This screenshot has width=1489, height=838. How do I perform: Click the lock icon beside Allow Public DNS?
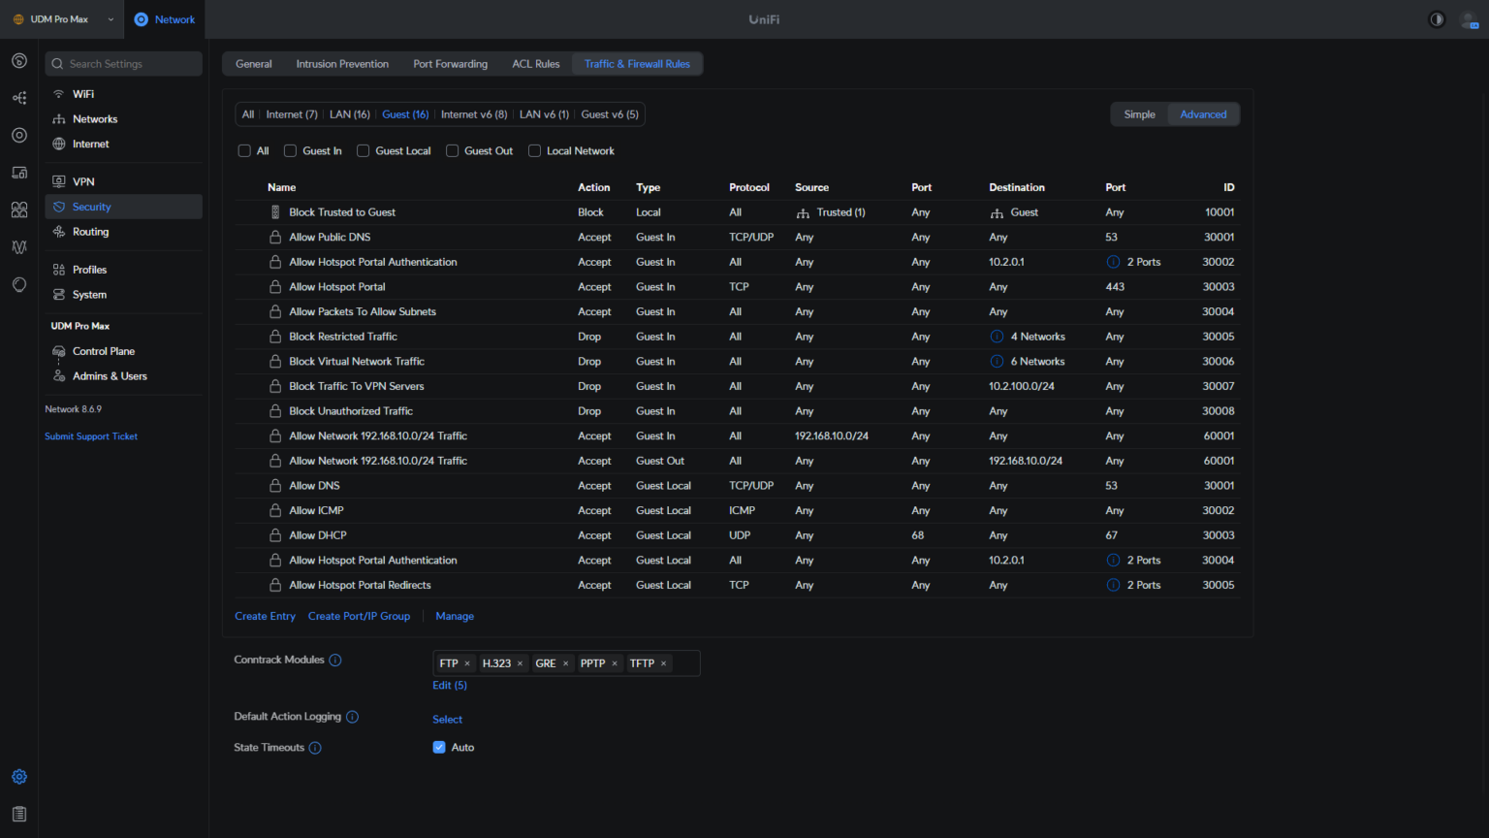click(x=274, y=237)
